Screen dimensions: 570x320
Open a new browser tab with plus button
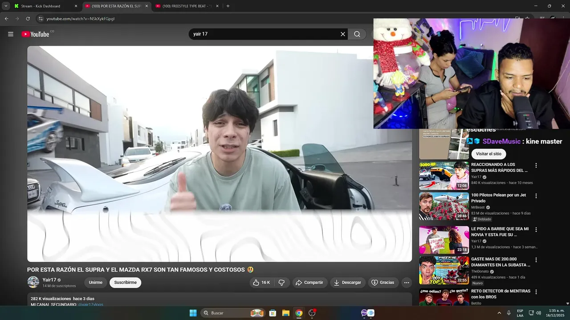point(228,6)
